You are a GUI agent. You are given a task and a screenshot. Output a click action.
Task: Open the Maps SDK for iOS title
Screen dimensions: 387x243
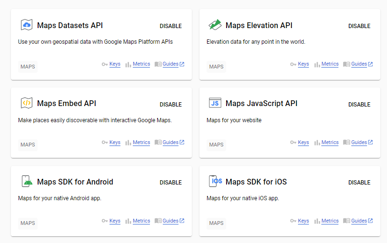256,182
